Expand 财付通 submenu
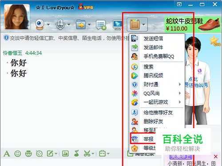Image resolution: width=222 pixels, height=166 pixels. [x=157, y=85]
